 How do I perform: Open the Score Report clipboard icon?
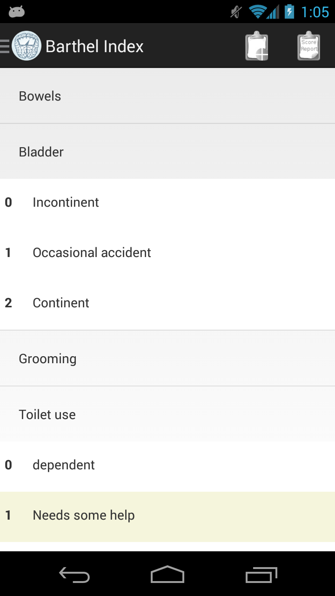[x=308, y=46]
